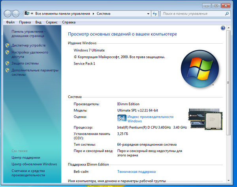The image size is (237, 187).
Task: Open 'Дополнительные параметры системы' link
Action: click(x=35, y=72)
